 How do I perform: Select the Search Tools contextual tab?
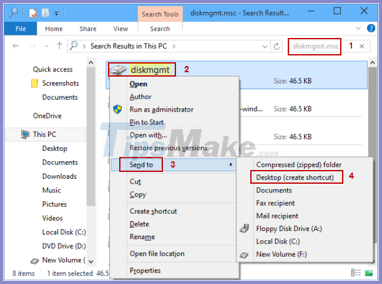pos(160,14)
